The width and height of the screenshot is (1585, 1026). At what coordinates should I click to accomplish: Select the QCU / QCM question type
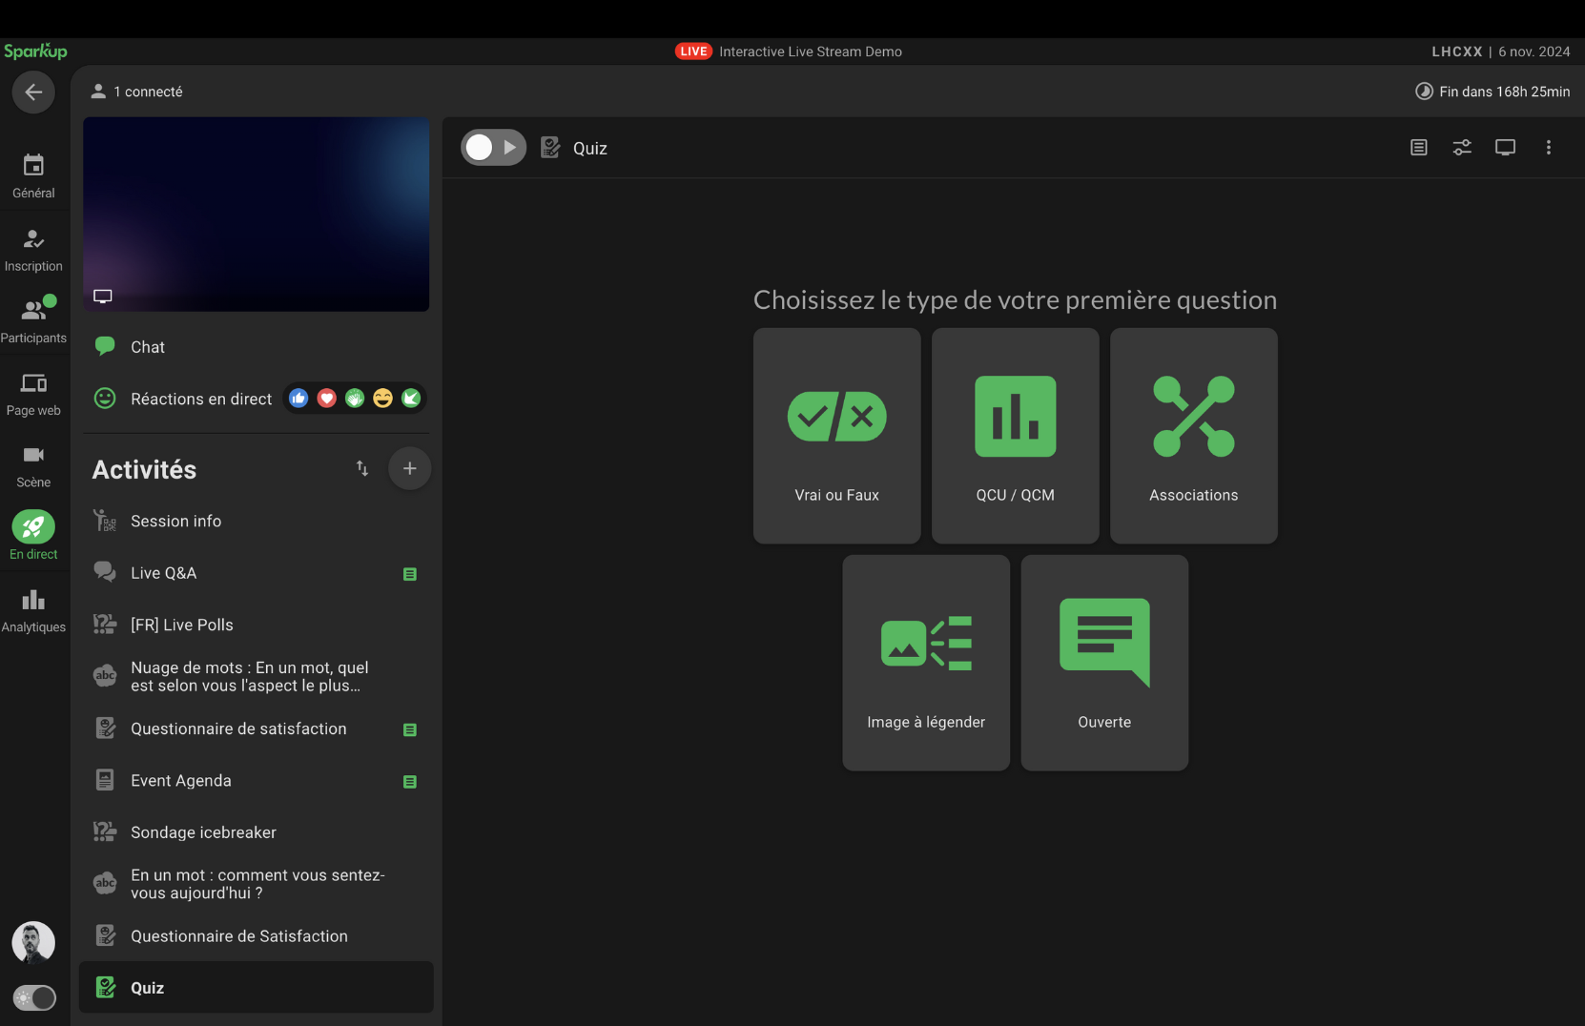[x=1015, y=436]
